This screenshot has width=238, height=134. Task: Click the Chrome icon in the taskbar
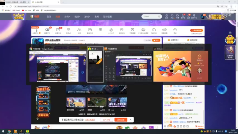9,131
